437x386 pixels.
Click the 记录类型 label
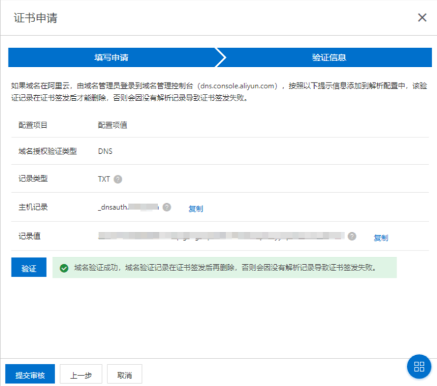[33, 178]
